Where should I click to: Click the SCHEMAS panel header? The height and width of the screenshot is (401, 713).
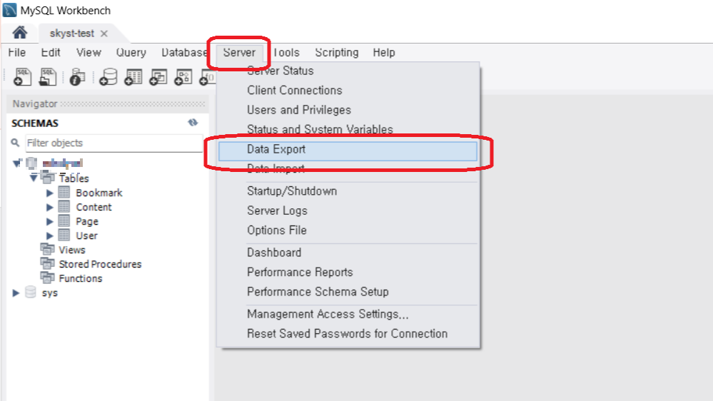(35, 123)
